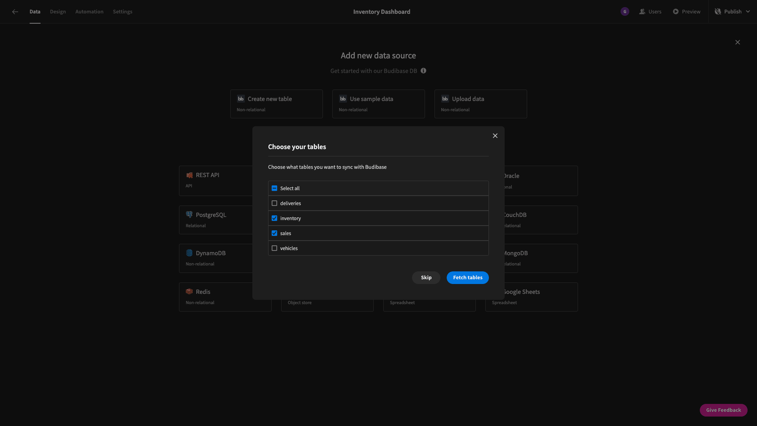Viewport: 757px width, 426px height.
Task: Check the deliveries table checkbox
Action: tap(274, 203)
